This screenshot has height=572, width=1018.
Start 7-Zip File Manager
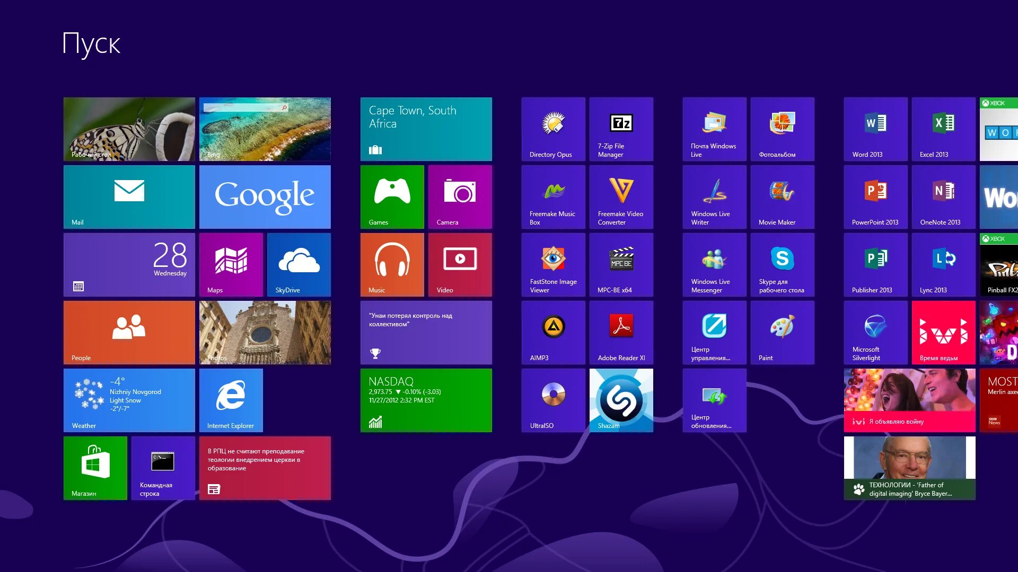pos(621,129)
